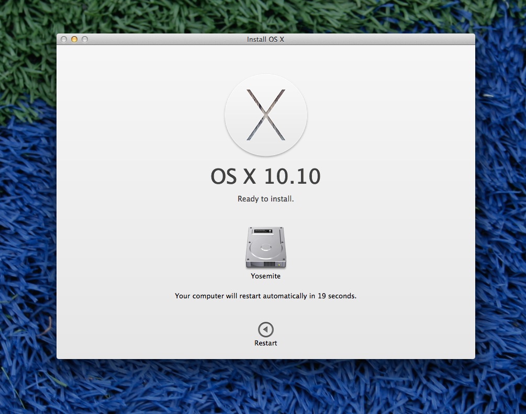Select the Yosemite hard drive icon
The image size is (526, 414).
click(266, 248)
